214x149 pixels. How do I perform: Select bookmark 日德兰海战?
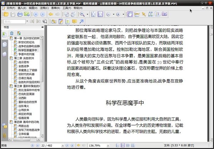[x=25, y=78]
